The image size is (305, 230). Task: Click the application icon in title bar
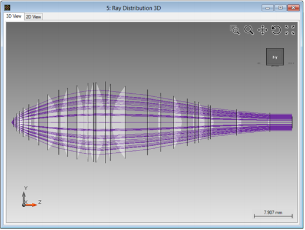coord(7,8)
